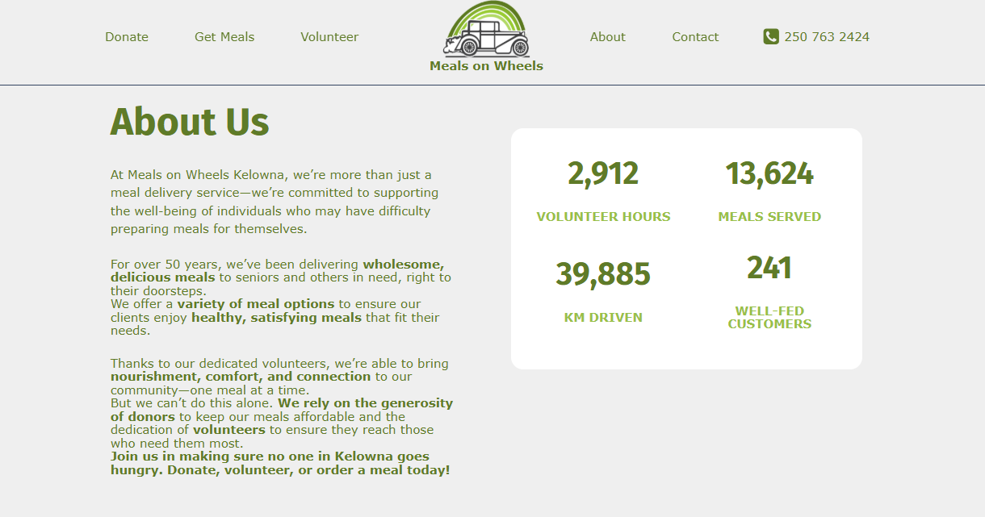Go to the Get Meals page

point(224,37)
